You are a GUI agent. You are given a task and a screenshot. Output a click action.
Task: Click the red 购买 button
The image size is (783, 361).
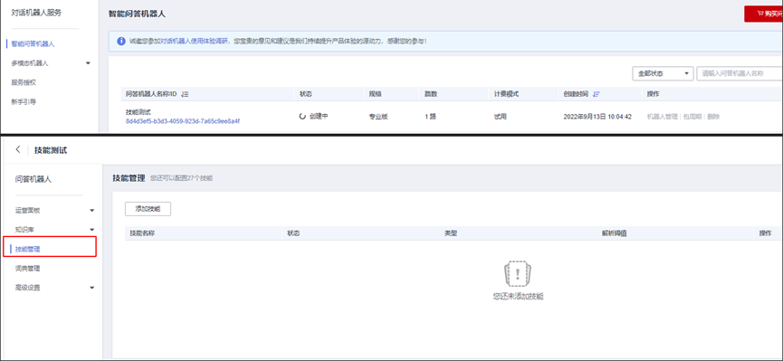[763, 14]
